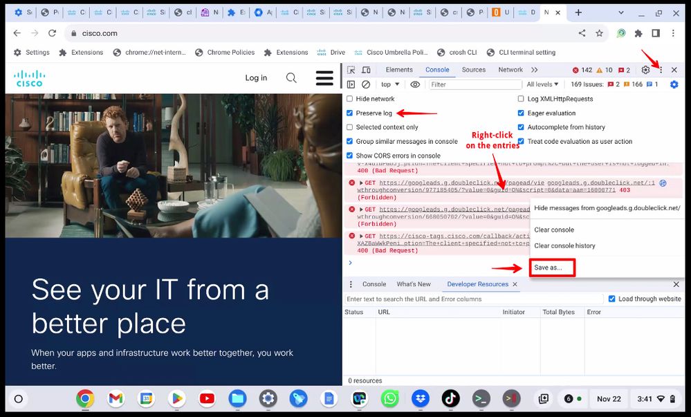Select Clear console menu entry
The width and height of the screenshot is (691, 417).
554,230
